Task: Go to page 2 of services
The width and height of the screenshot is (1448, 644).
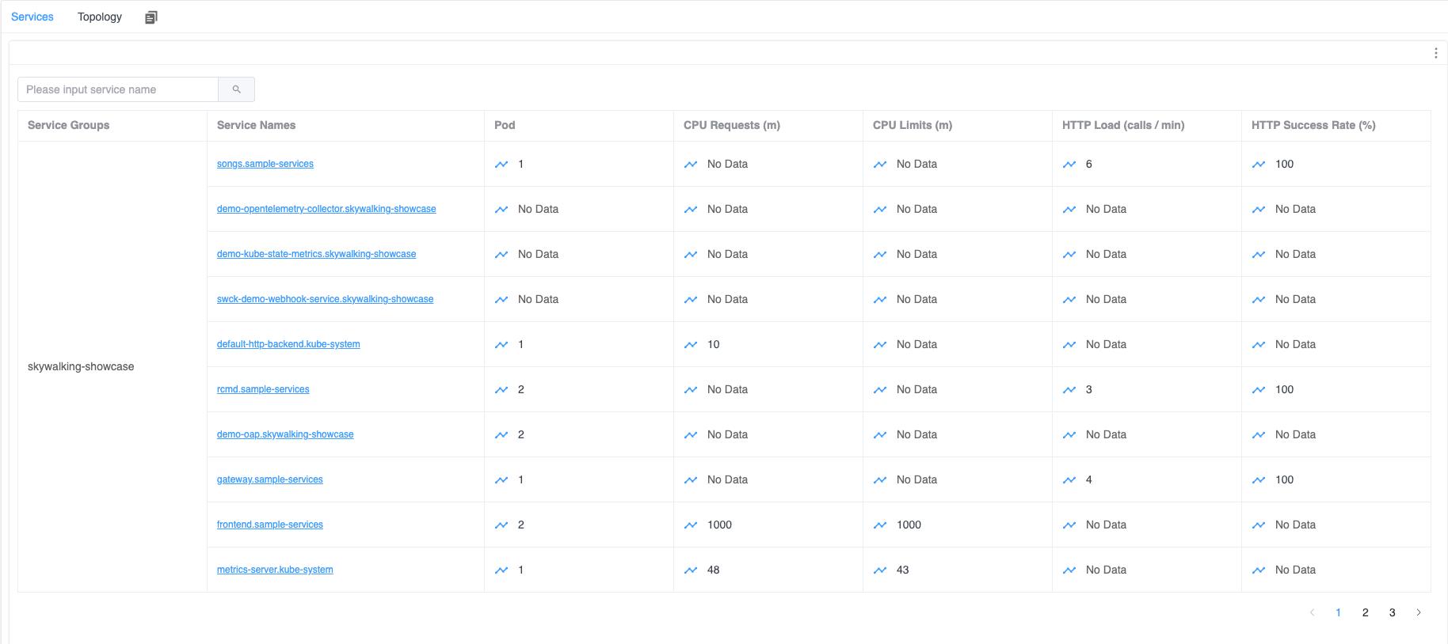Action: pos(1365,612)
